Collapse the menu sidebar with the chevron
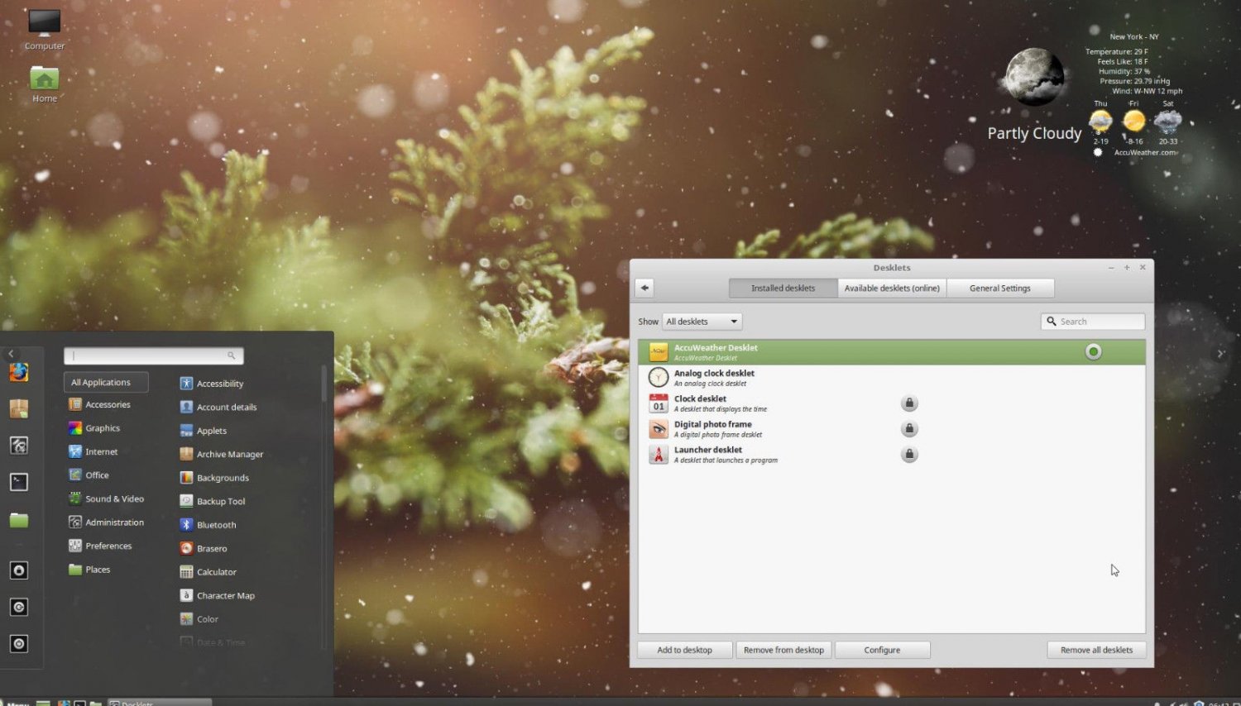Screen dimensions: 1241x706 (10, 353)
